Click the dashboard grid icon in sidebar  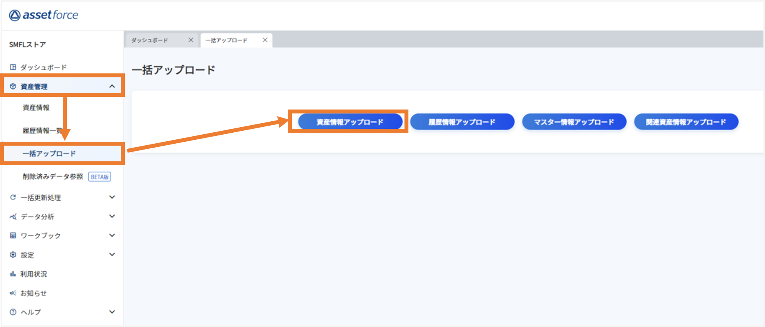click(x=13, y=67)
